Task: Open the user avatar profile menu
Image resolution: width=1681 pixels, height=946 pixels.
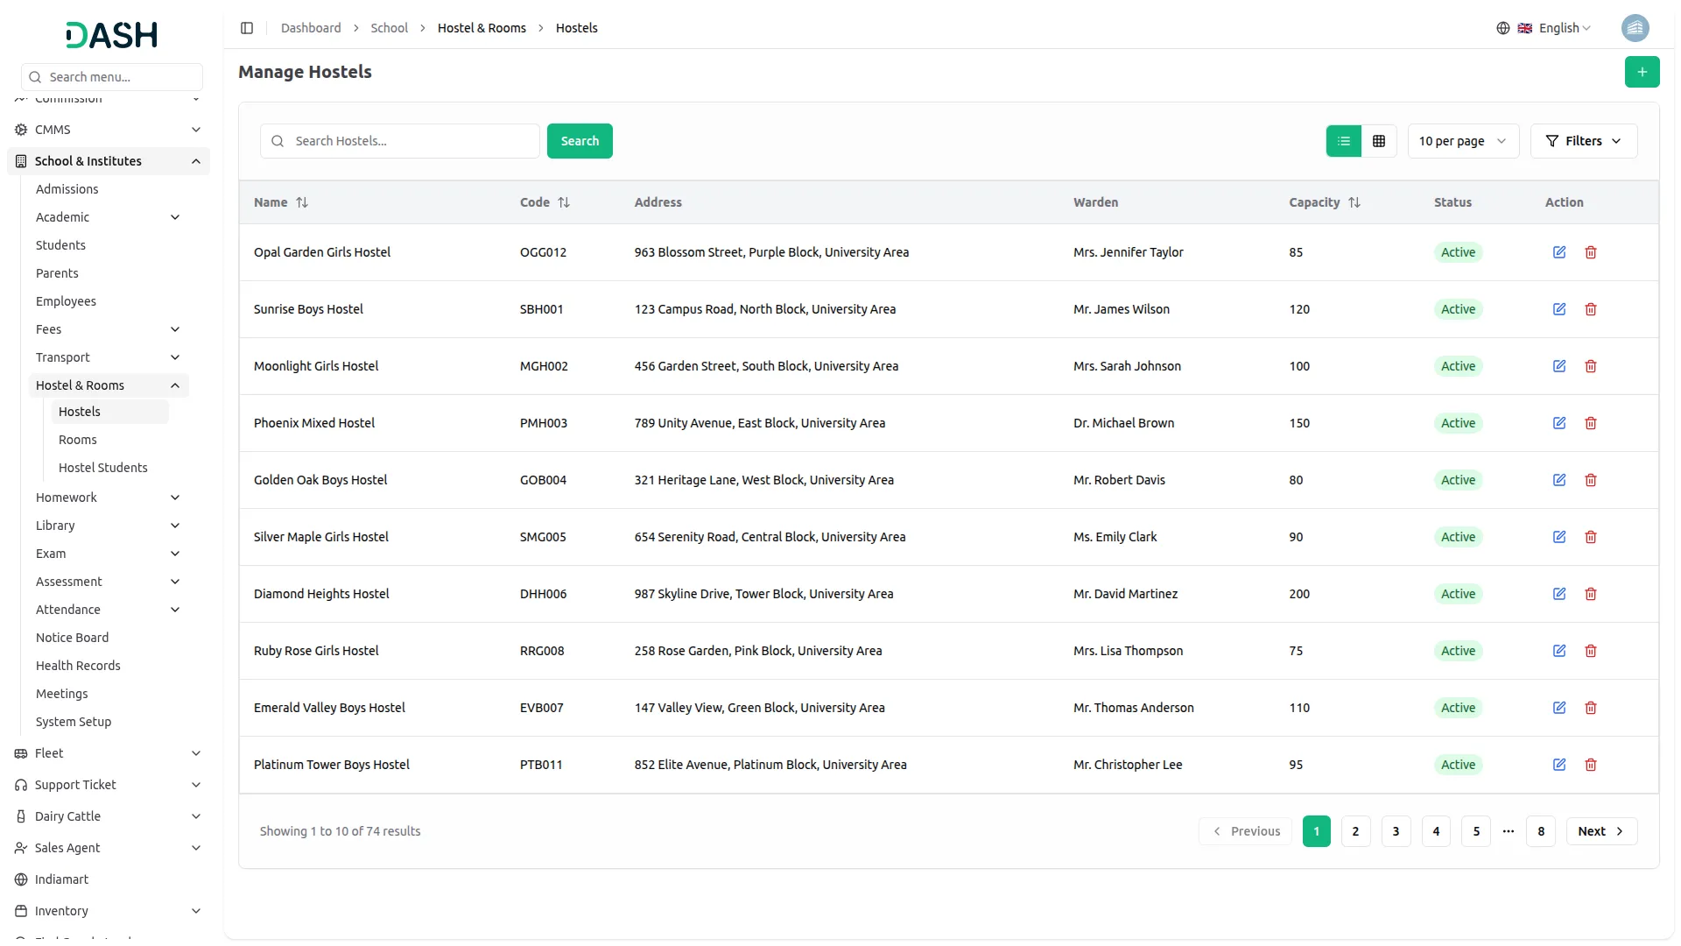Action: [x=1635, y=28]
